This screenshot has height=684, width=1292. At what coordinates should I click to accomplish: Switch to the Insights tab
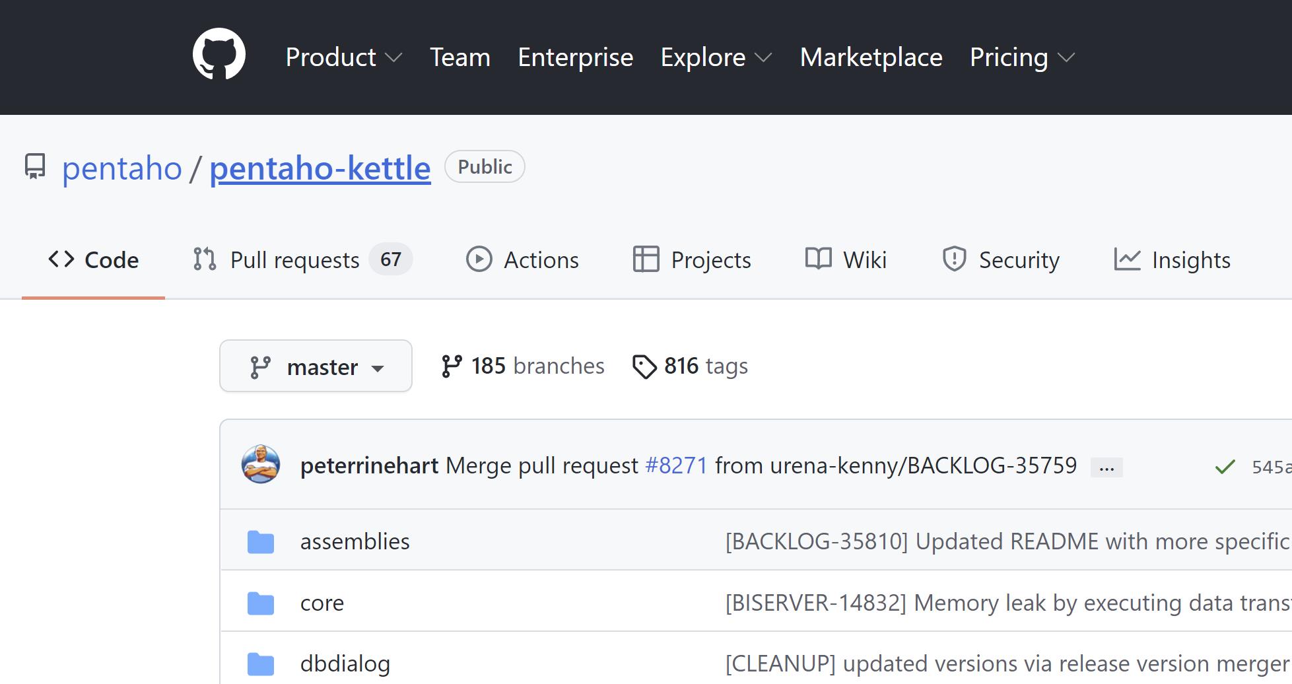point(1172,260)
